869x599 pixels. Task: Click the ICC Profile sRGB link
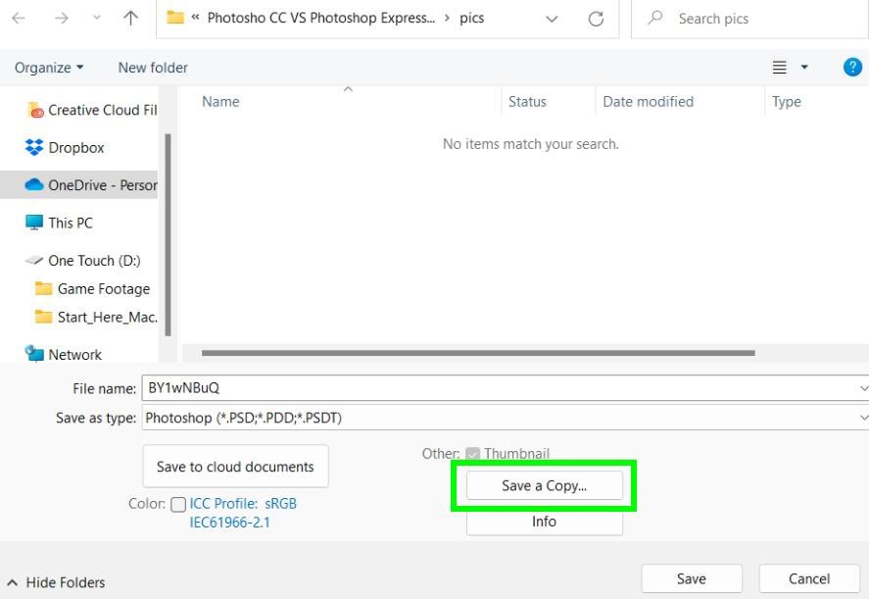pos(243,513)
